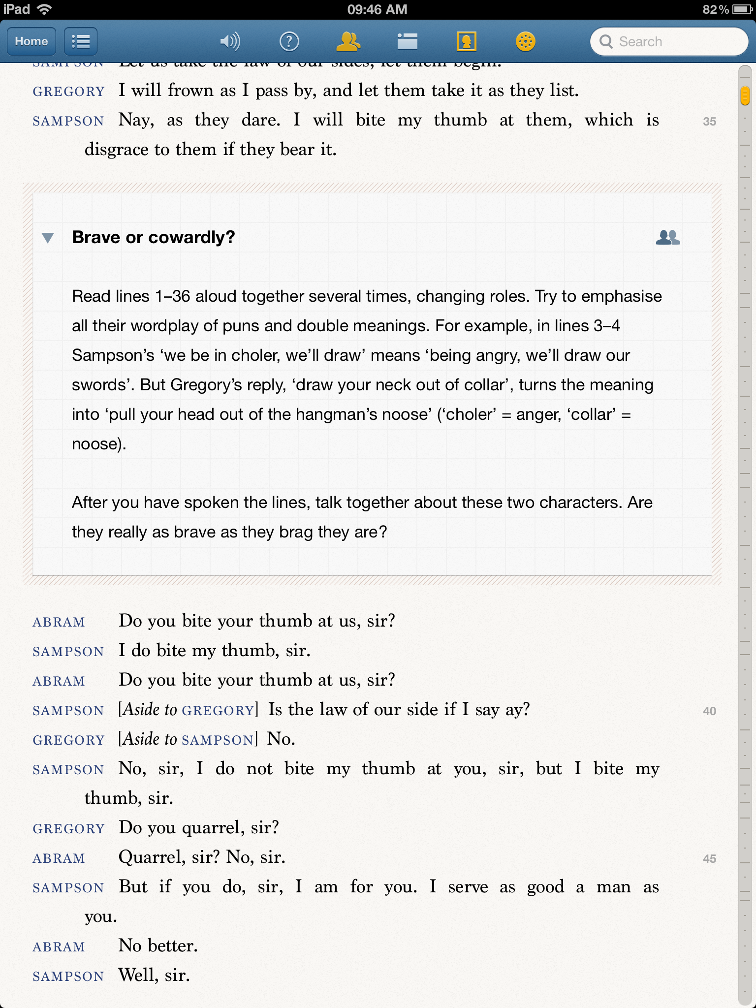Tap the 'Brave or cowardly?' heading
This screenshot has width=756, height=1008.
tap(154, 237)
